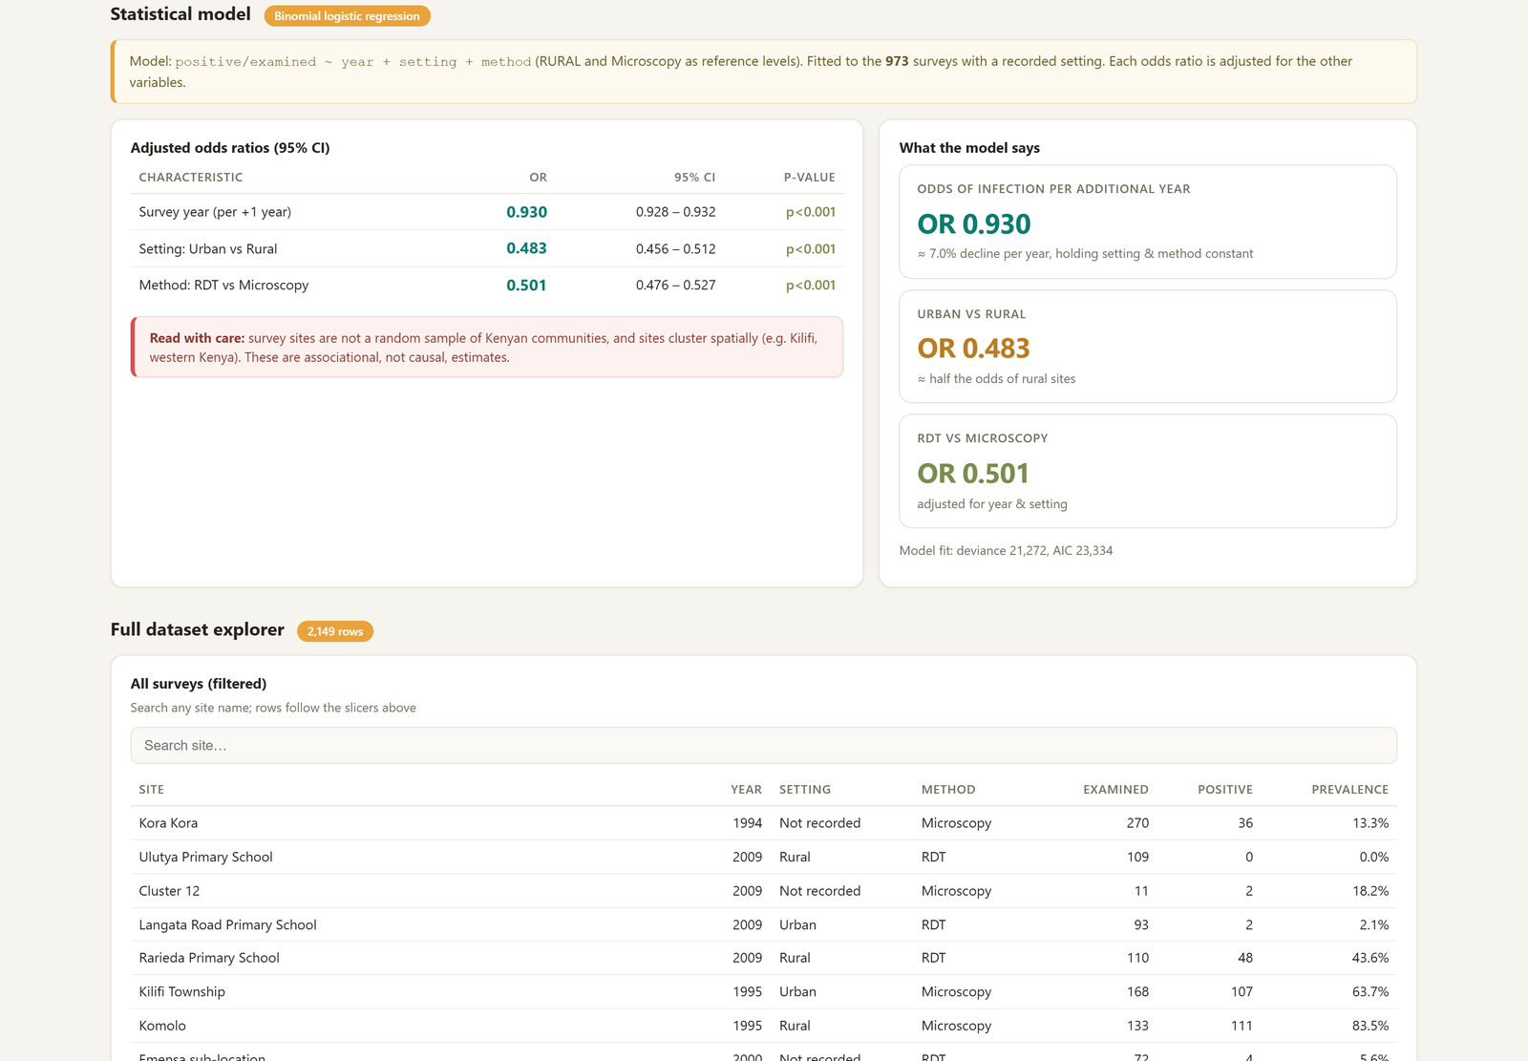Click the EXAMINED column header

(x=1115, y=790)
